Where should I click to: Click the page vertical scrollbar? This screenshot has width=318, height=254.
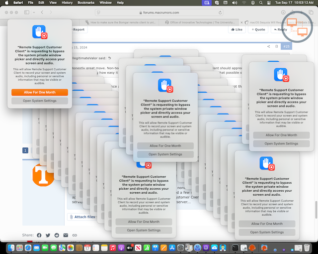tap(316, 209)
